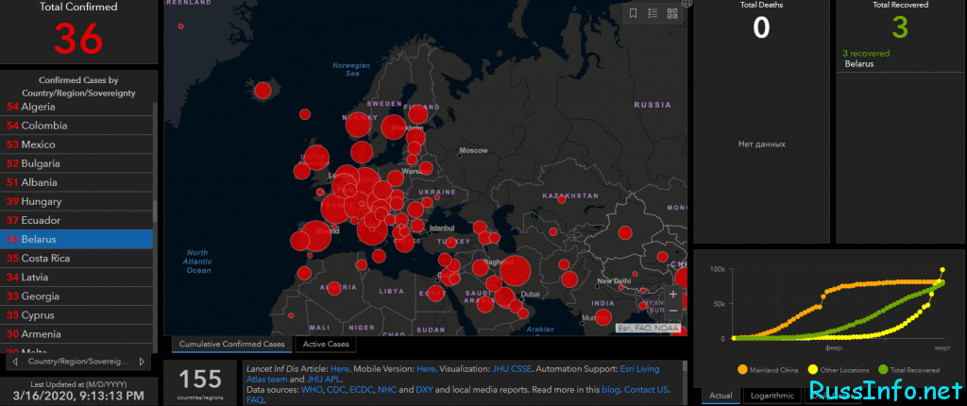Screen dimensions: 967x406
Task: Select Algeria in the country list
Action: [x=76, y=107]
